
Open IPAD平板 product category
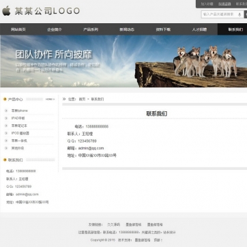(x=18, y=118)
